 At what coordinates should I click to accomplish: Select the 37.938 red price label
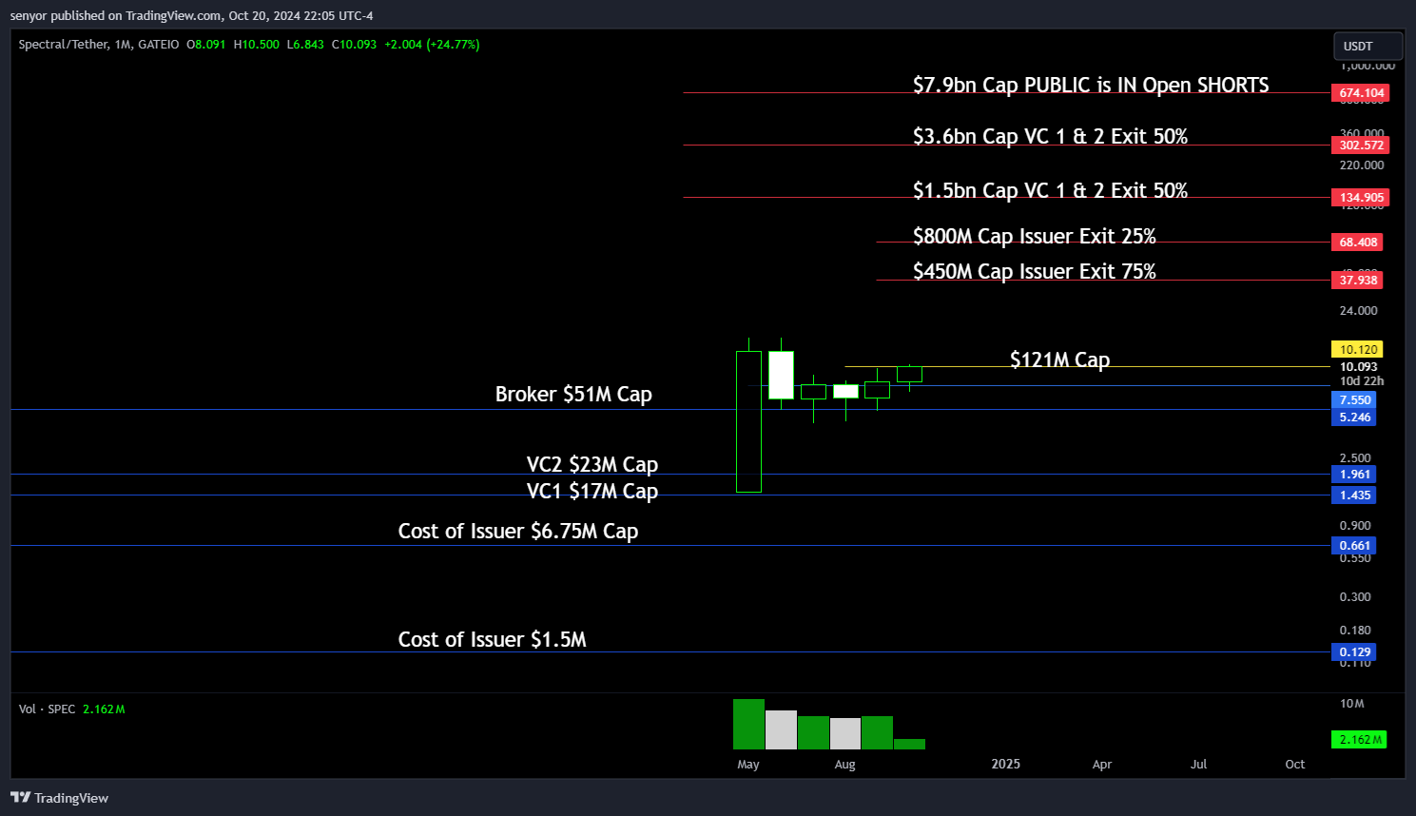[1357, 280]
